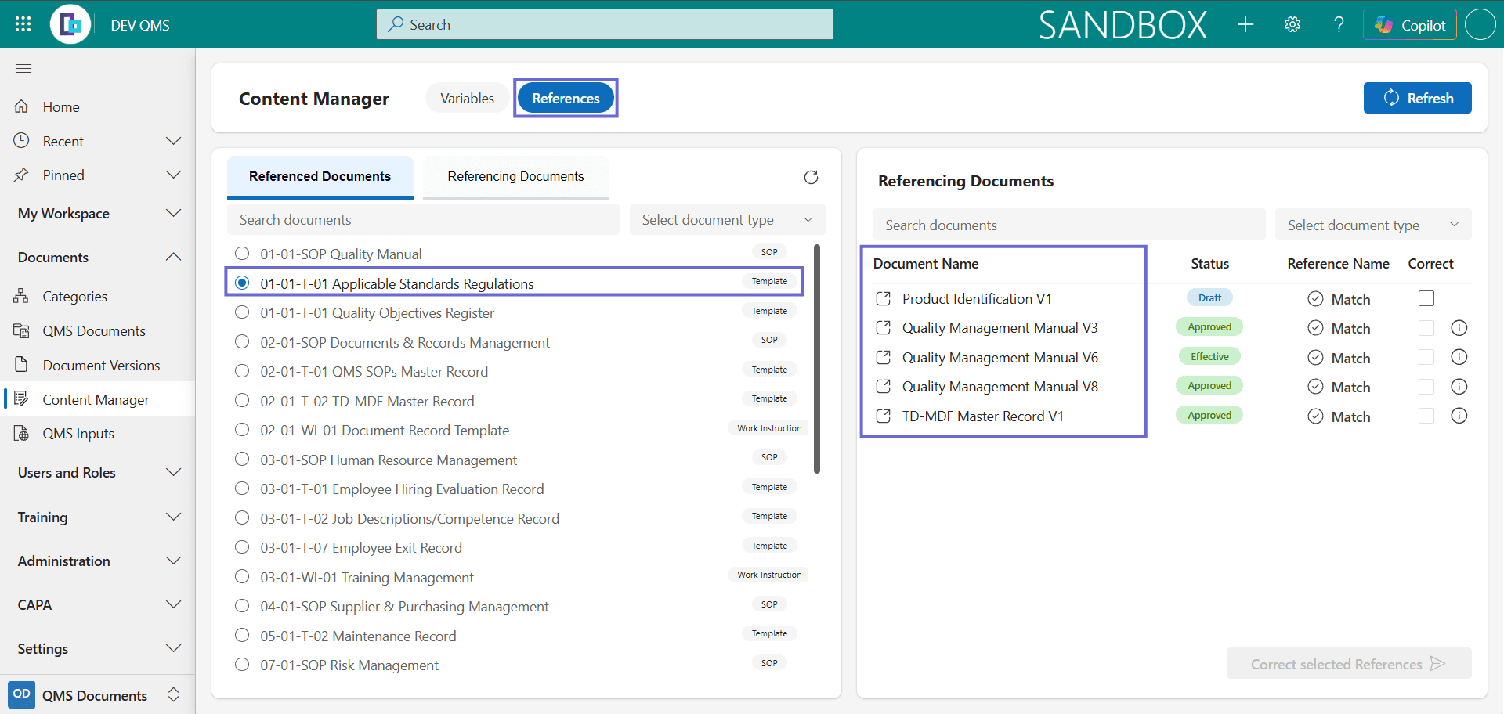
Task: Check the Correct box for Product Identification V1
Action: 1426,298
